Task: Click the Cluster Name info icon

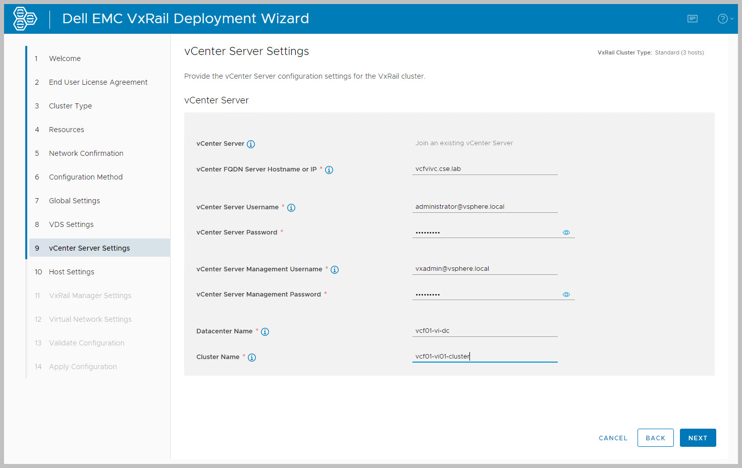Action: (252, 358)
